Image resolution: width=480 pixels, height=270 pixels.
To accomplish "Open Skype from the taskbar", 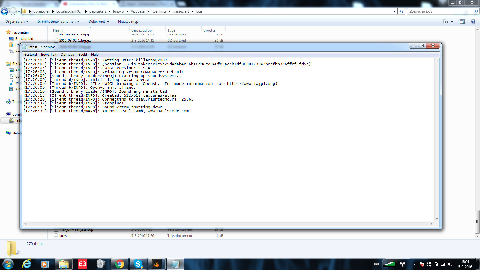I will [x=138, y=264].
